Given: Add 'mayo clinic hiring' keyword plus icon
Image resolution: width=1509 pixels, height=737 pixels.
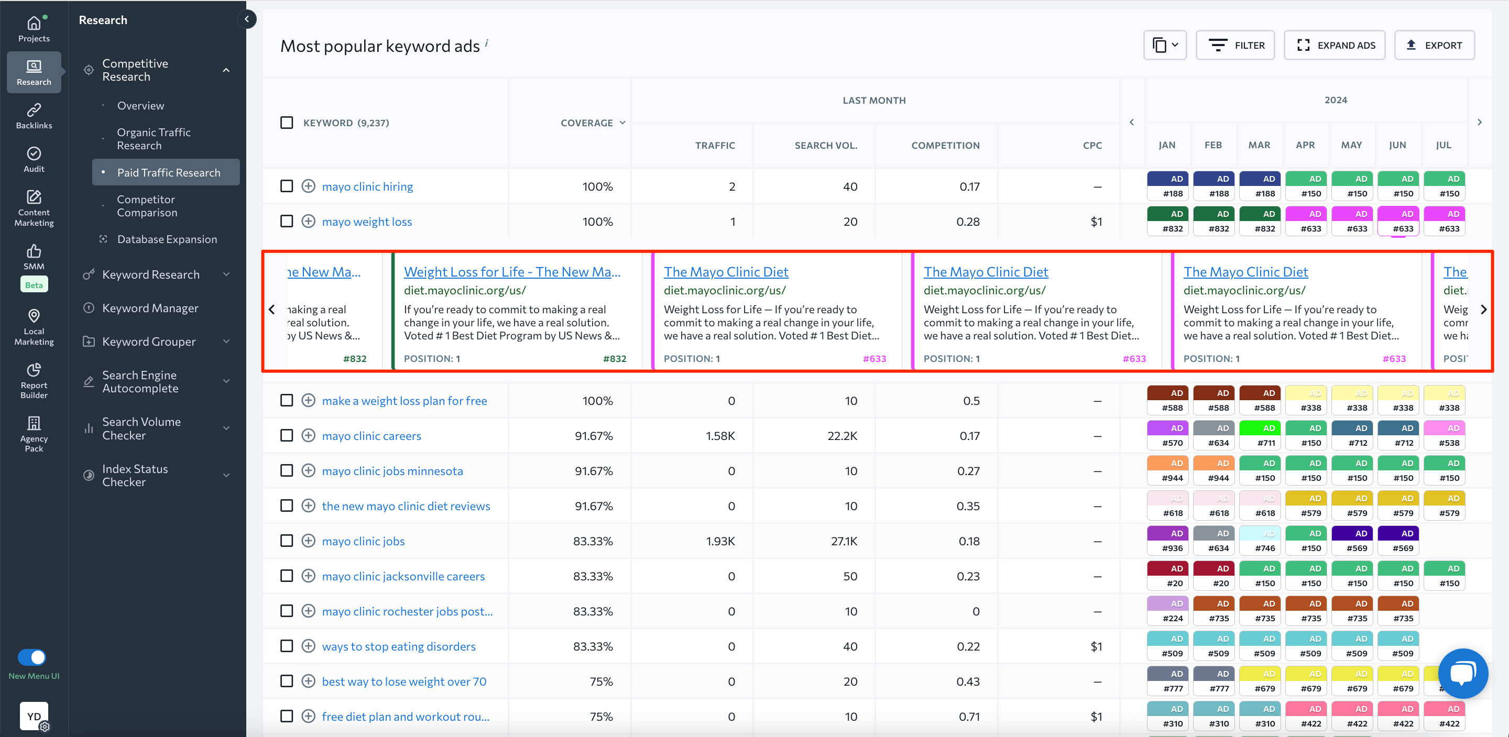Looking at the screenshot, I should click(x=308, y=186).
